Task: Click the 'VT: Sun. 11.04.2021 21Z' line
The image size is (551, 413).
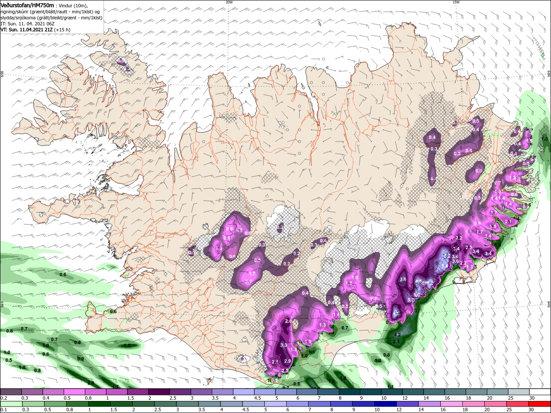Action: (x=27, y=30)
